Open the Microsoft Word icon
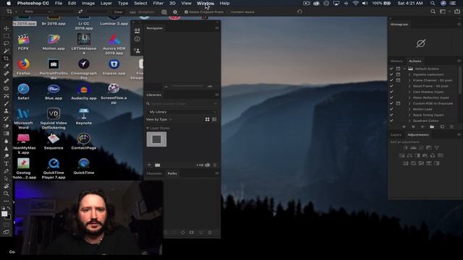The width and height of the screenshot is (463, 260). 23,113
